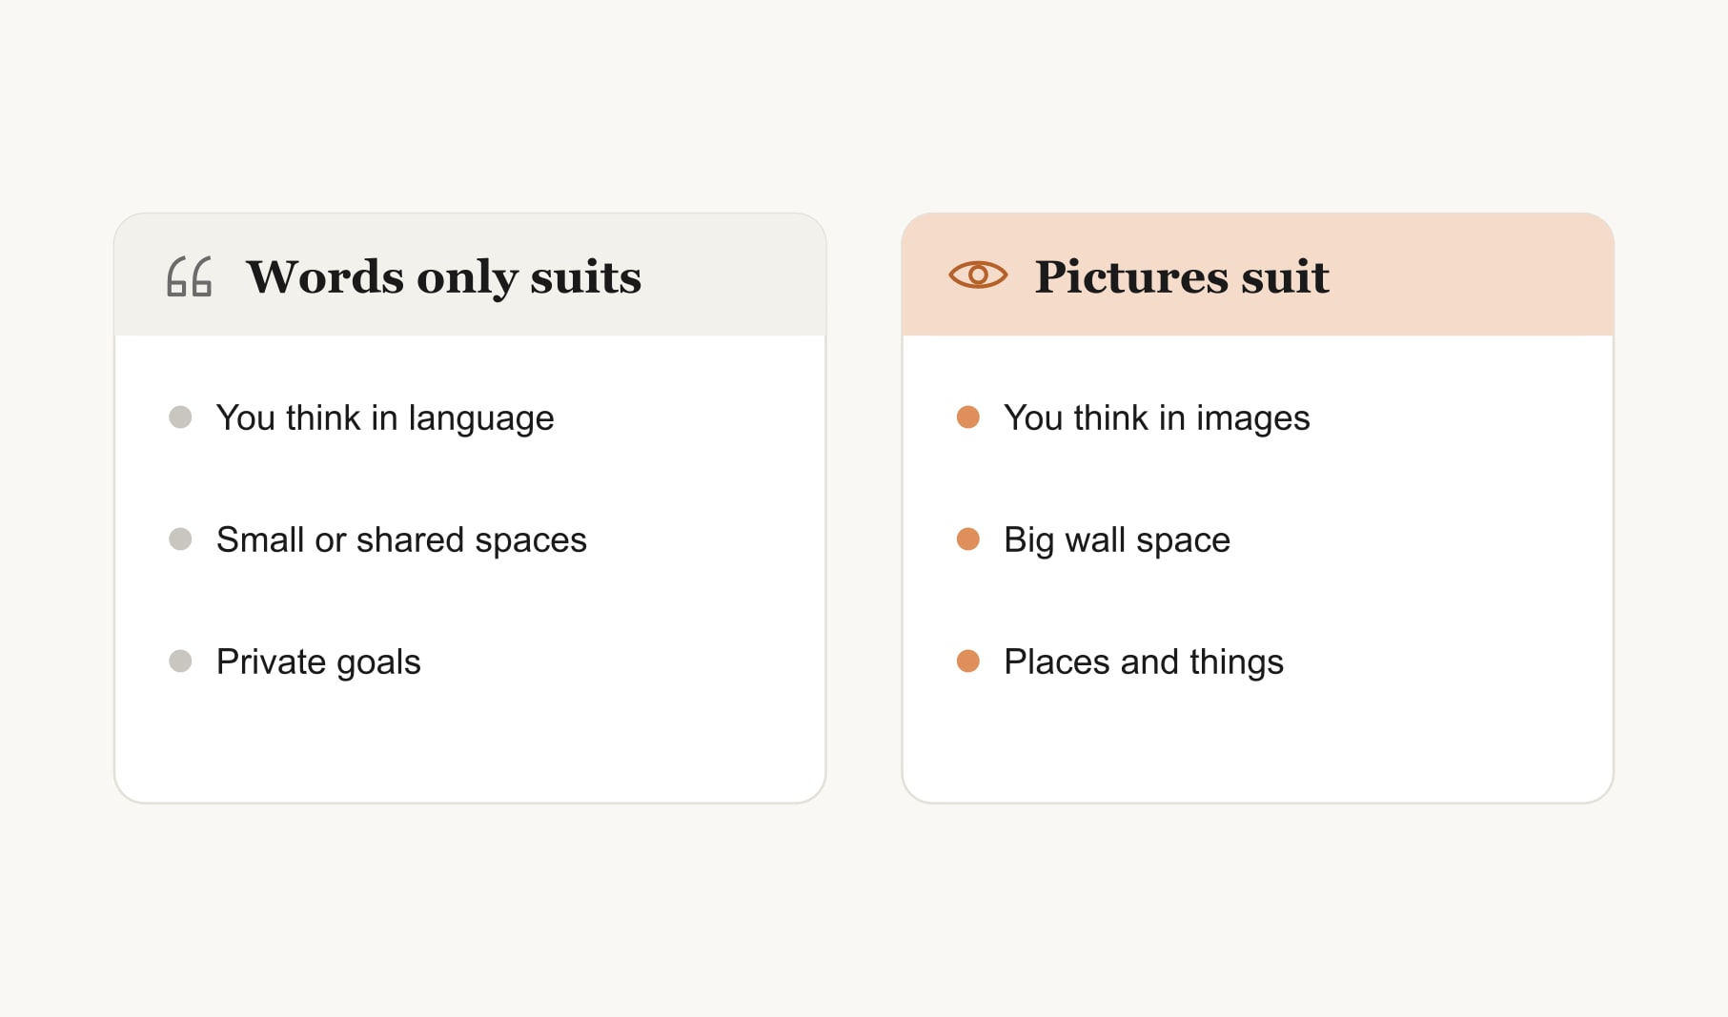Click the orange bullet beside Places and things
Screen dimensions: 1728x1017
(968, 661)
